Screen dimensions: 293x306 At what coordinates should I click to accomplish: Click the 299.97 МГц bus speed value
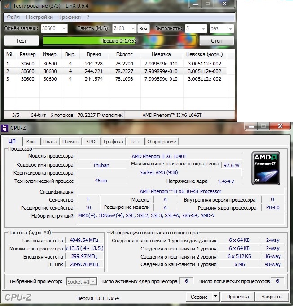tap(84, 256)
